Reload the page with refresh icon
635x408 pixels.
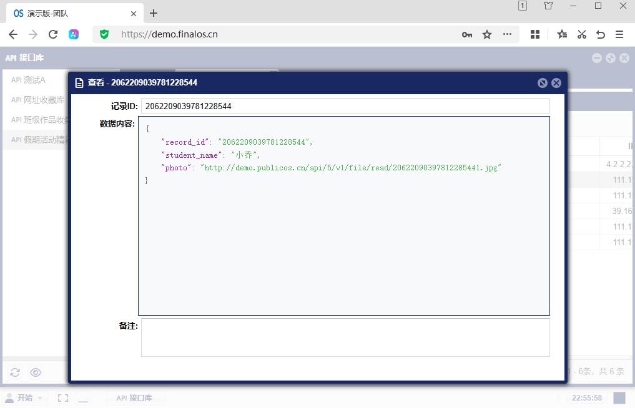click(53, 34)
